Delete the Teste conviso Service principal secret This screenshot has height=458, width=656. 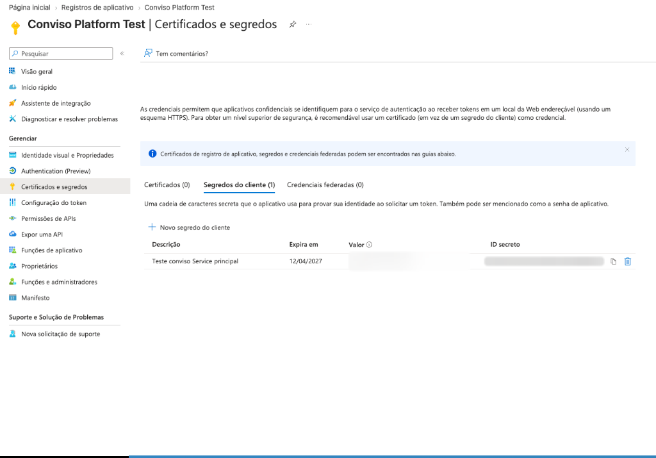(628, 261)
